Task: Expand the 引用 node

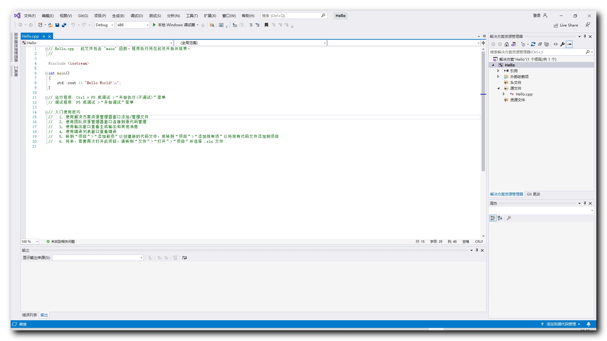Action: tap(498, 71)
